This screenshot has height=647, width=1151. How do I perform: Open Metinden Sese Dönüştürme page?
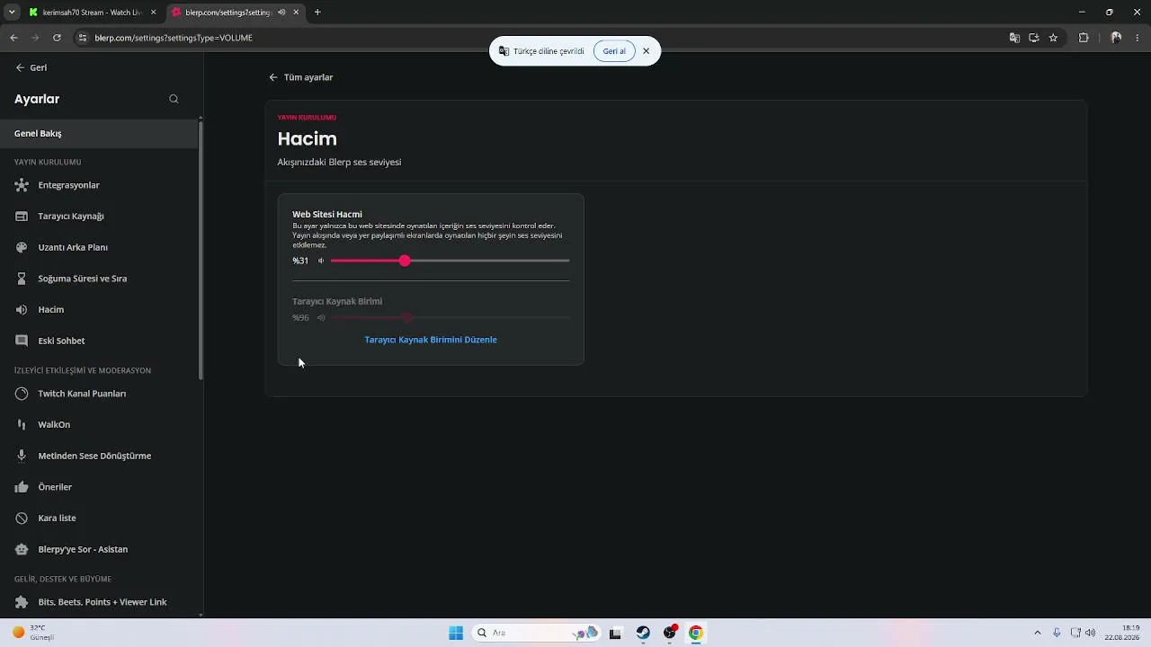tap(99, 456)
